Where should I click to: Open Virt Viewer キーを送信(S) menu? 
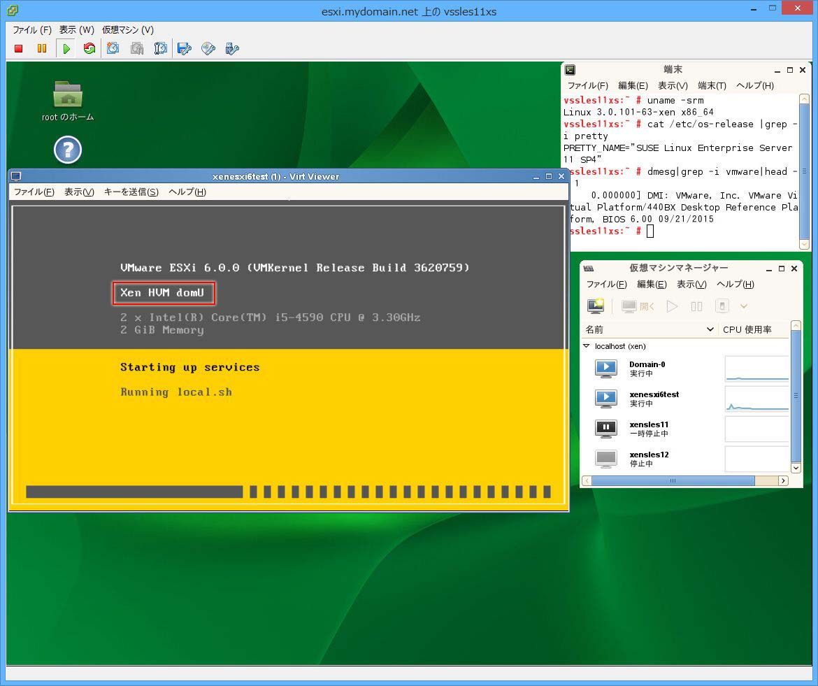pyautogui.click(x=131, y=192)
